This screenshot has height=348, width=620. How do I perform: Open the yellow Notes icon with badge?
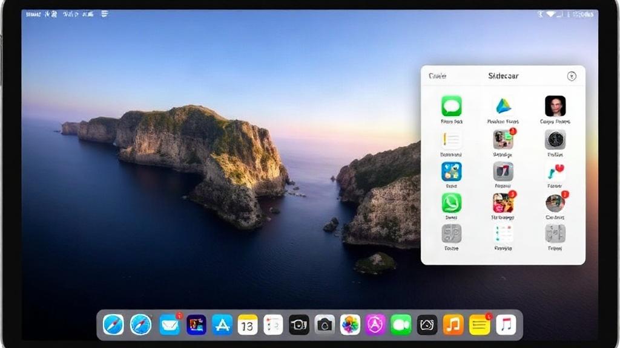(x=480, y=325)
